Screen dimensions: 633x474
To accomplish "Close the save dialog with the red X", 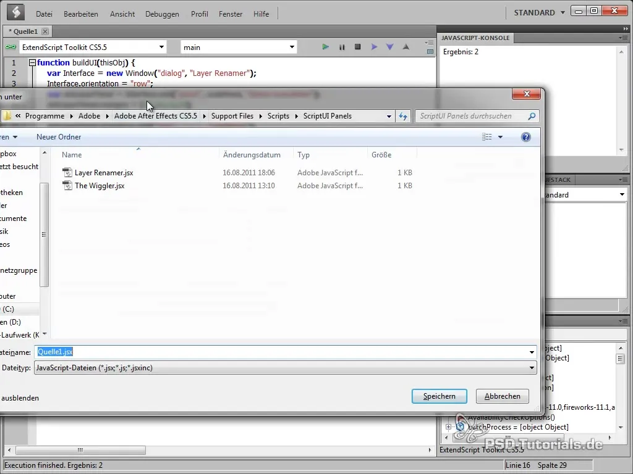I will (526, 94).
